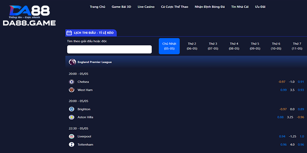
Task: Click Aston Villa's 3.25 total value
Action: [290, 117]
